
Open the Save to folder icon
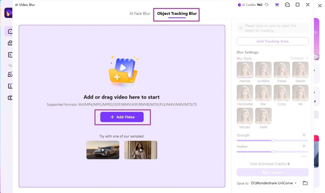click(x=305, y=183)
